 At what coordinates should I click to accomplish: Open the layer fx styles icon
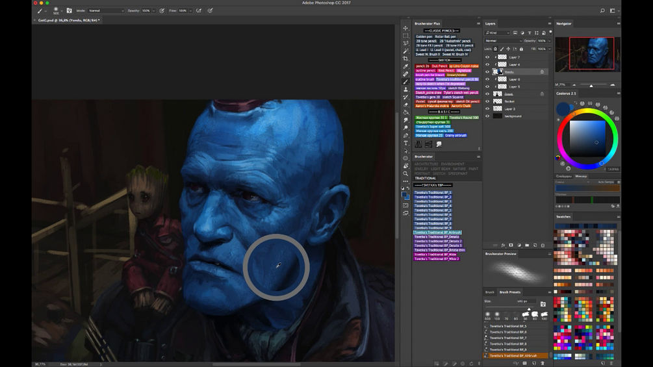[503, 245]
